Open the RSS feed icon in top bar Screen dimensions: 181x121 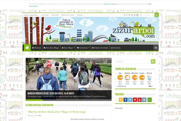tap(125, 15)
